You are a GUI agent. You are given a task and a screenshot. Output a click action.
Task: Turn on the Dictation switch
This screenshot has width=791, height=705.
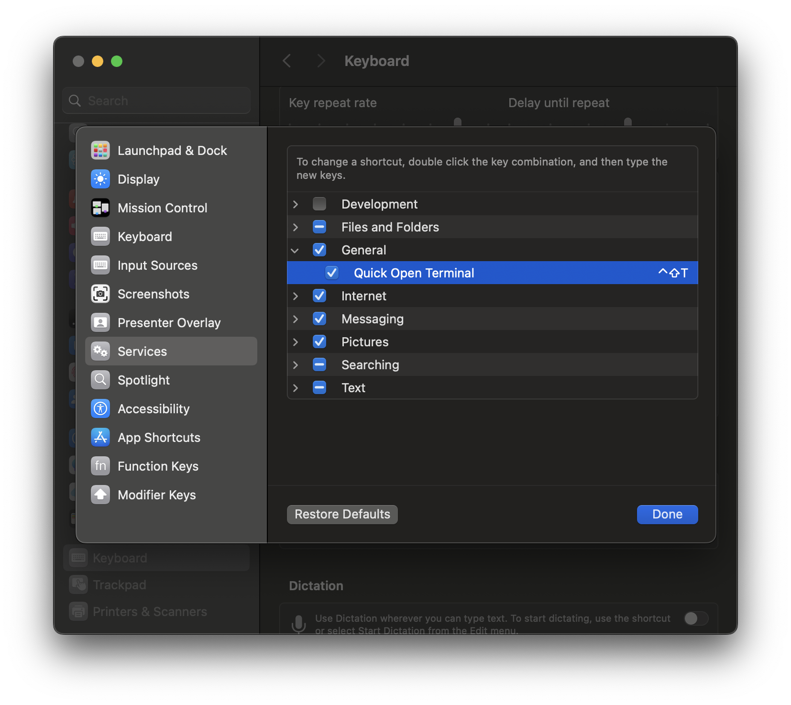[696, 618]
